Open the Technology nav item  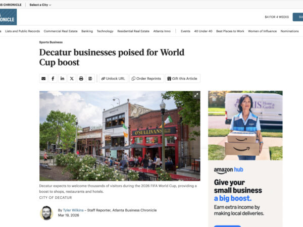[x=105, y=31]
